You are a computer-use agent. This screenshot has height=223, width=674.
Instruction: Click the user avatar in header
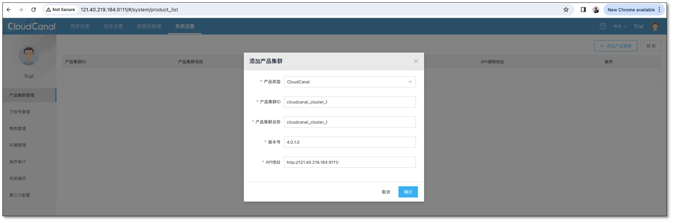point(655,26)
